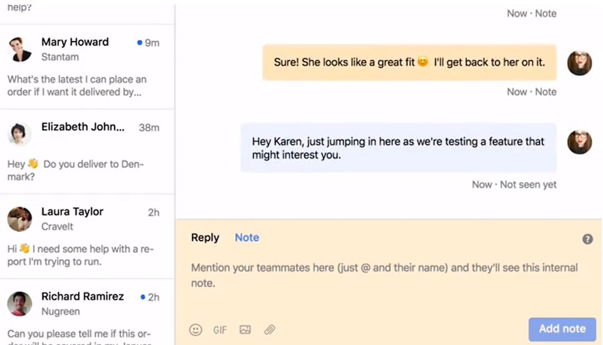This screenshot has height=345, width=603.
Task: Switch to the Reply tab
Action: pyautogui.click(x=205, y=237)
